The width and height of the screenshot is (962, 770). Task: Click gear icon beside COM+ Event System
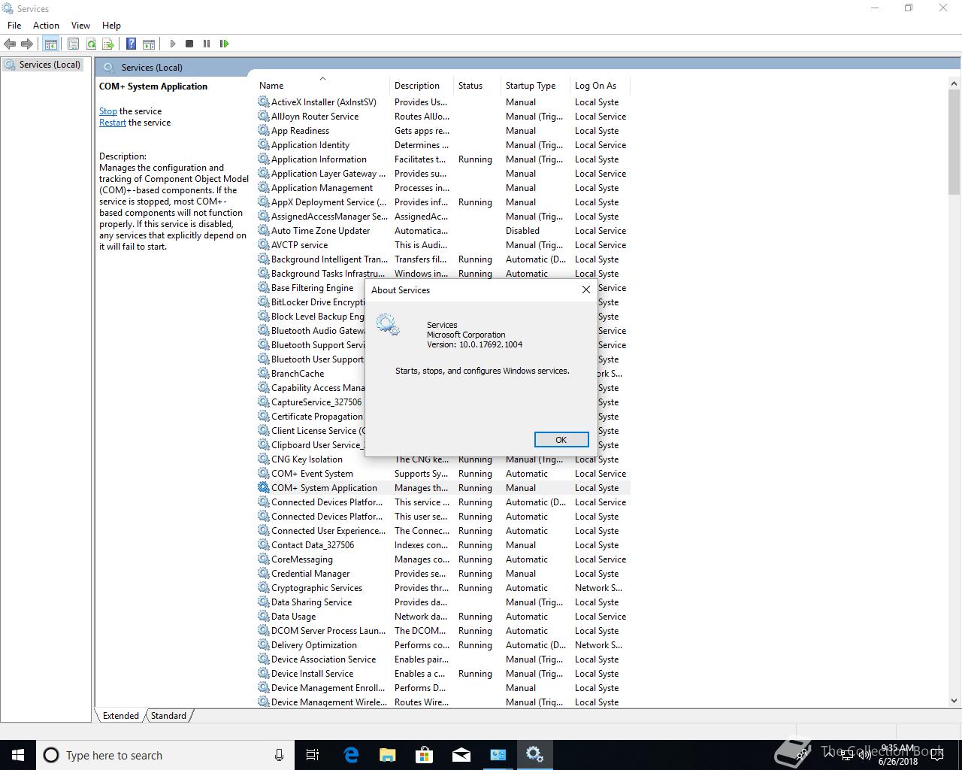(264, 474)
